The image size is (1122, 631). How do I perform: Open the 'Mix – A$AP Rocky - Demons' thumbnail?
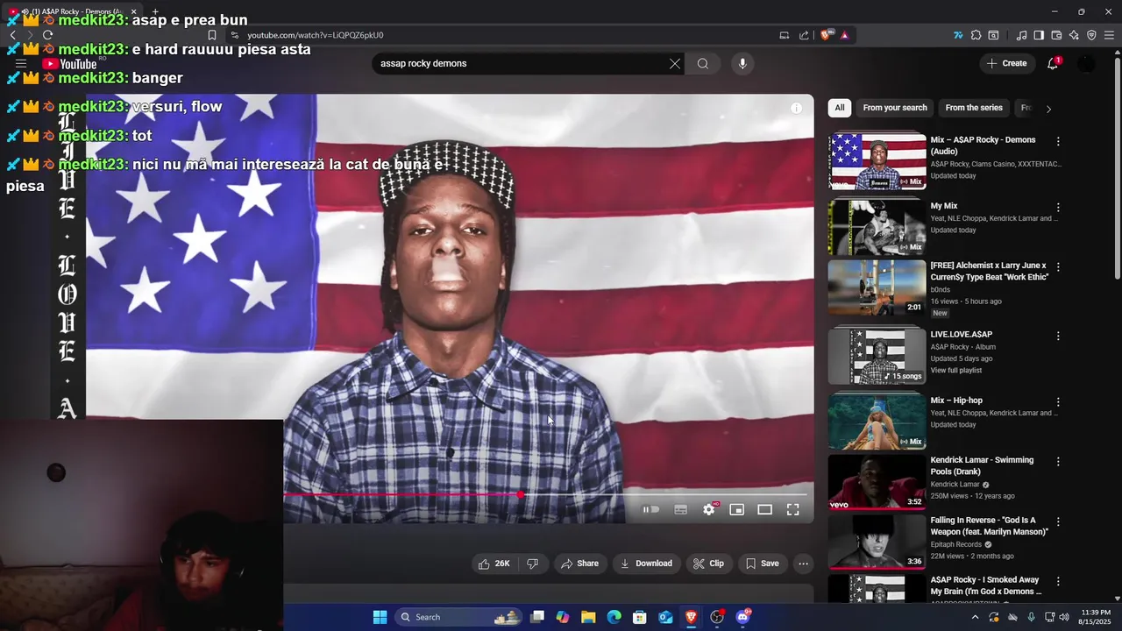[x=877, y=161]
